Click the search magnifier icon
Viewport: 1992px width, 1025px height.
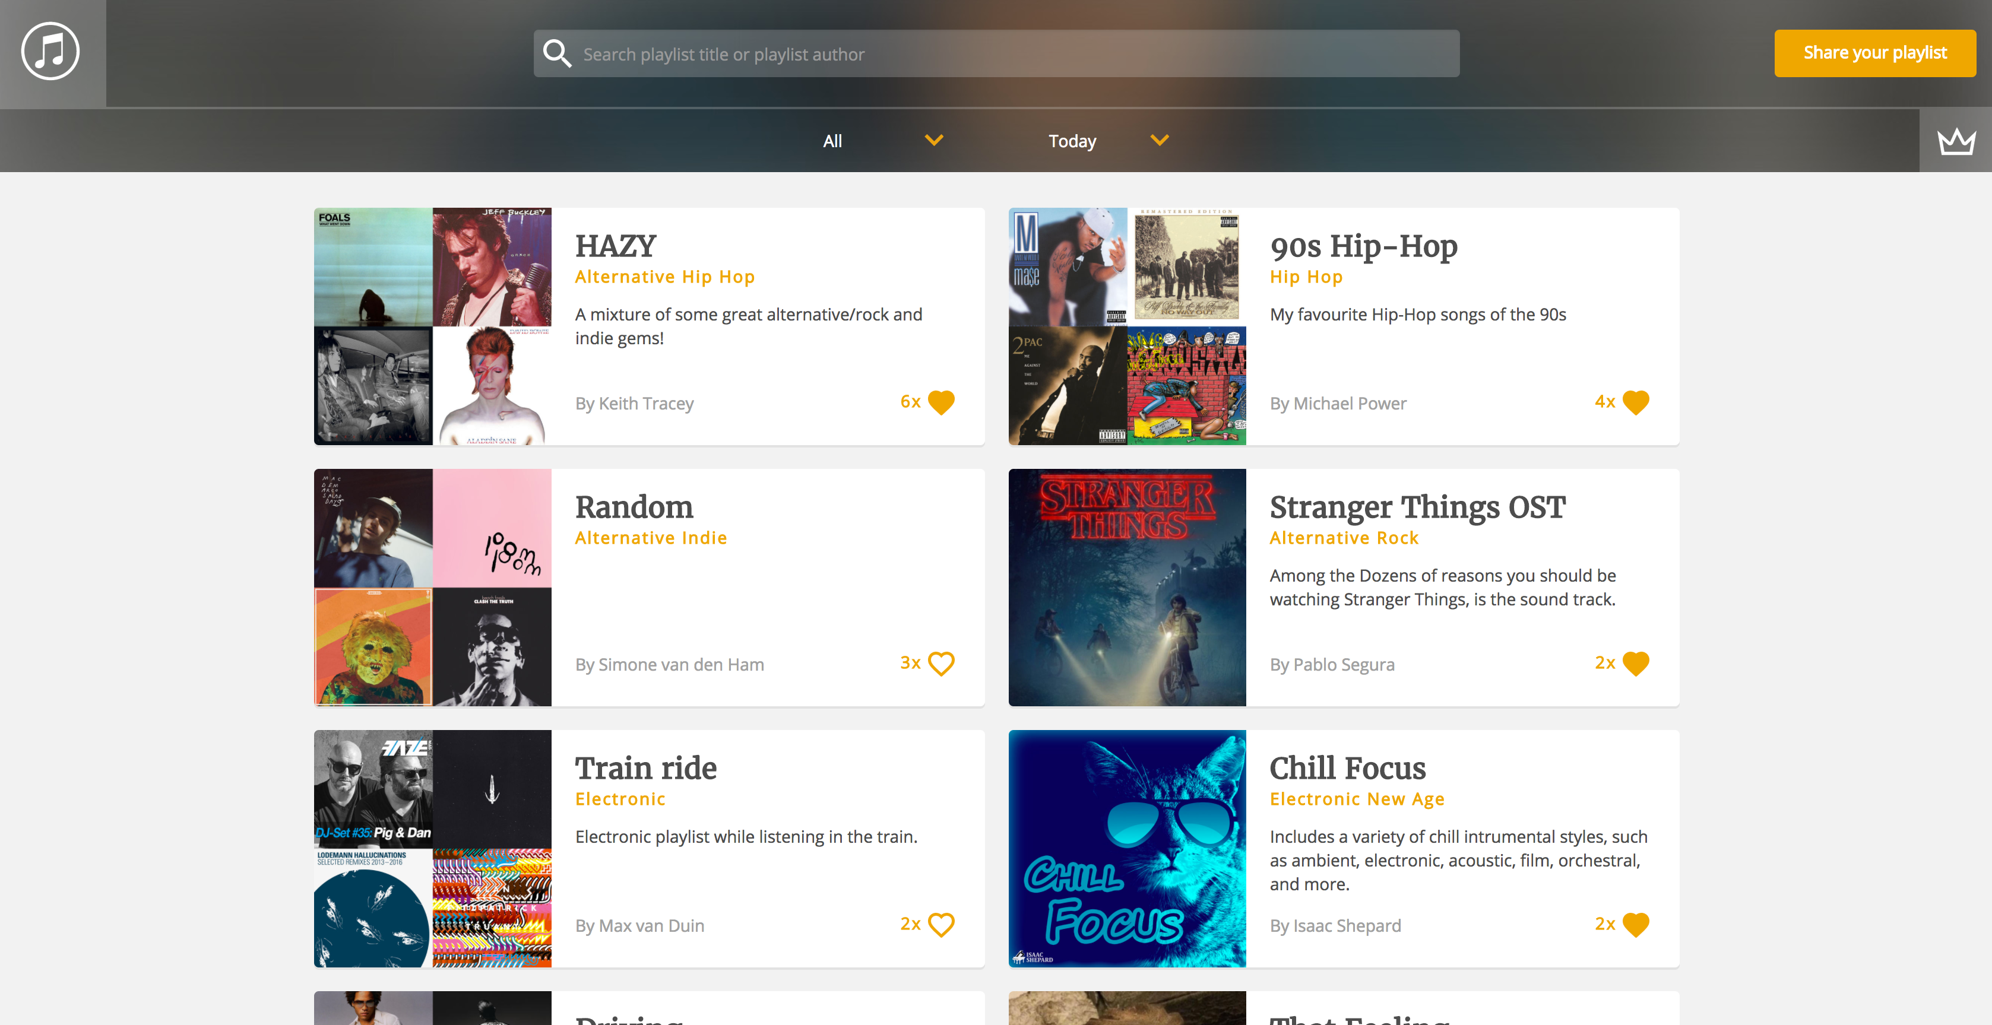coord(558,53)
